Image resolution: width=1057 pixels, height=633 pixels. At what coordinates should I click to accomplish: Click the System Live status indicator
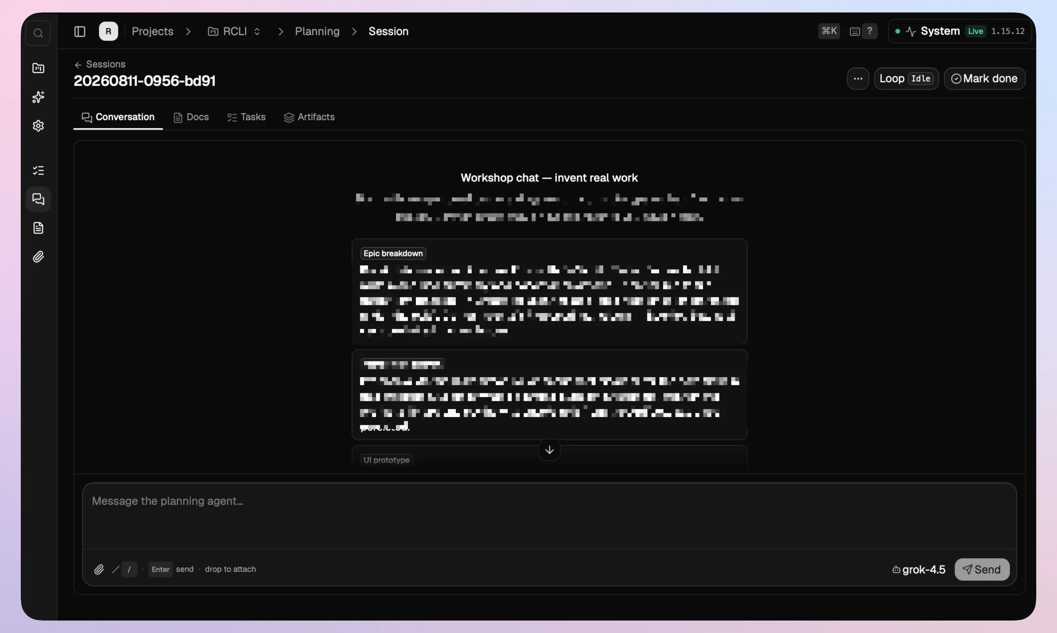click(959, 31)
